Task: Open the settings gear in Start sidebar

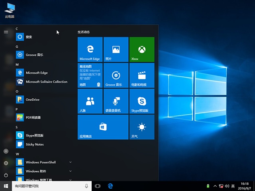Action: [x=6, y=163]
